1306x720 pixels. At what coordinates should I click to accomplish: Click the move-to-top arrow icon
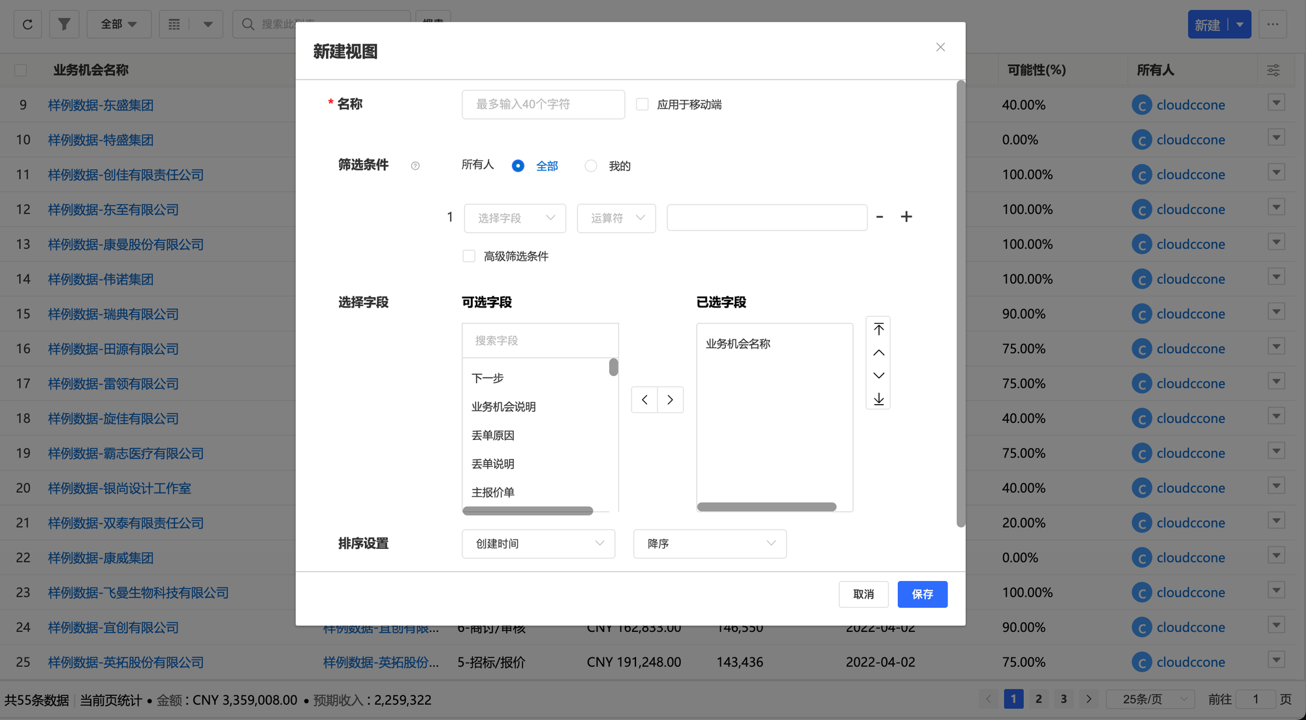878,329
